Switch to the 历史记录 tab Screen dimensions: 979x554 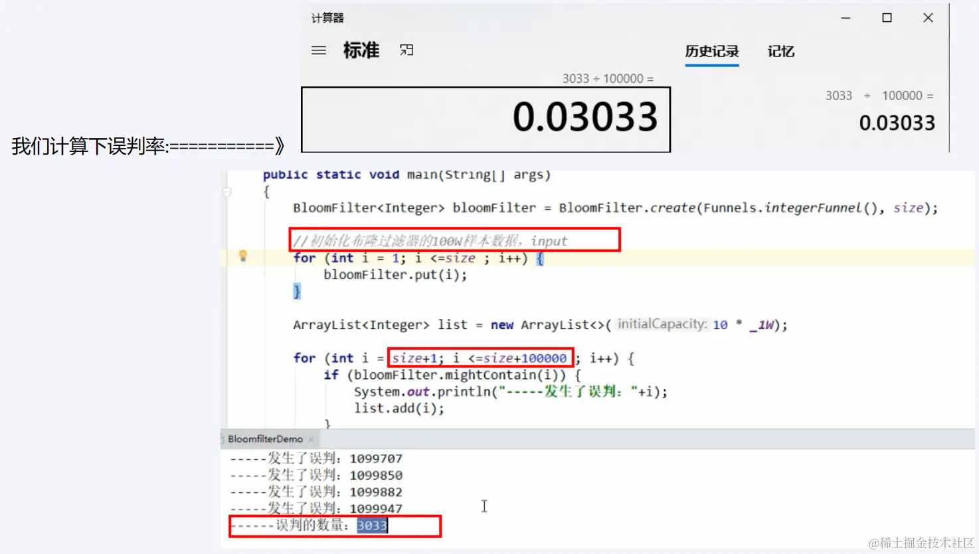point(712,51)
